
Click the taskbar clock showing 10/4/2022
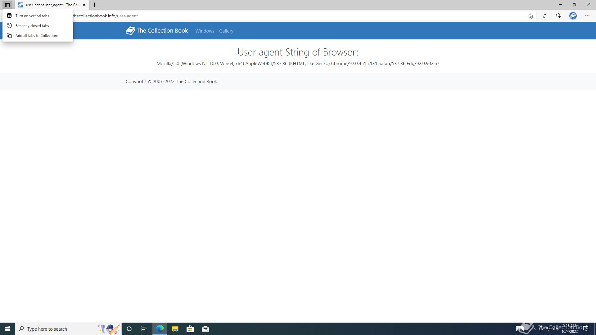(570, 329)
